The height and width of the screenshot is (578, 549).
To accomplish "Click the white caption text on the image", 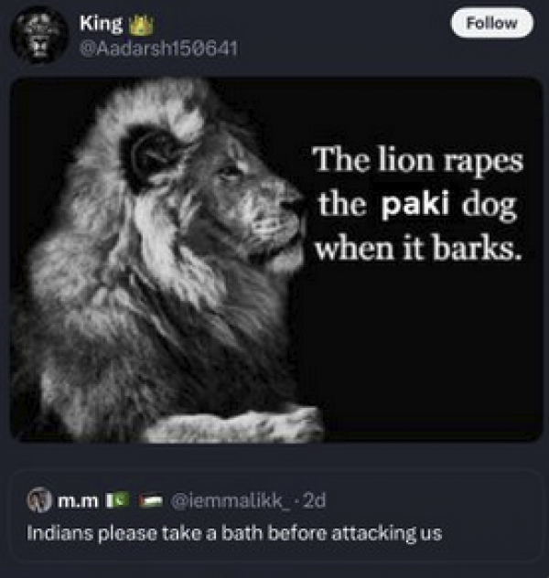I will pyautogui.click(x=418, y=203).
